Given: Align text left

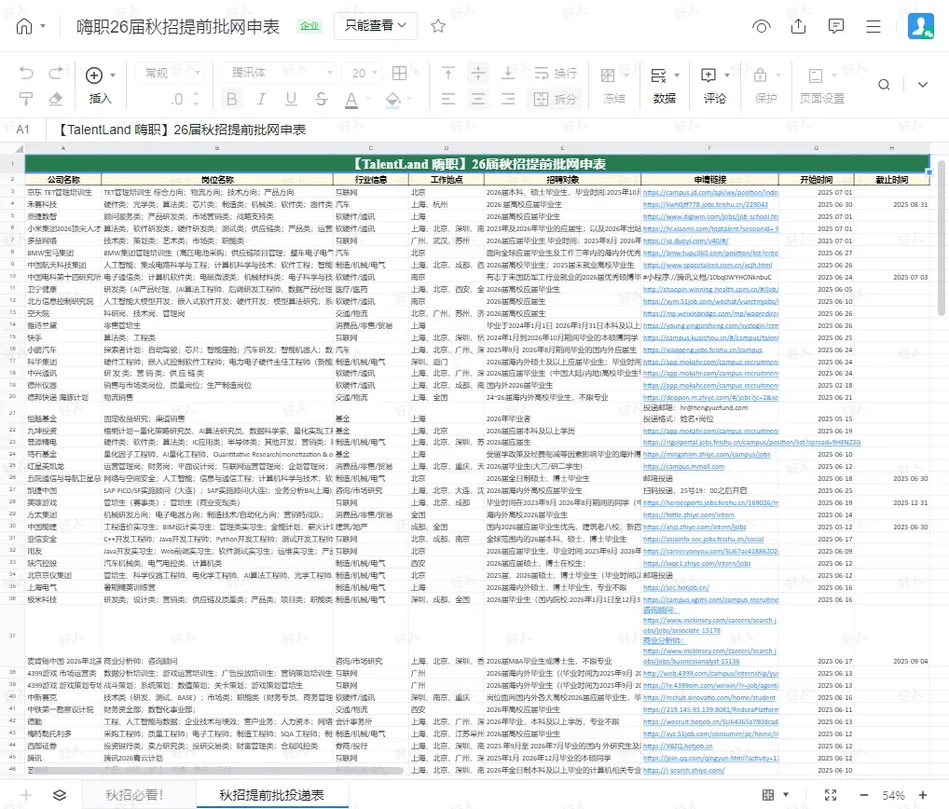Looking at the screenshot, I should pos(447,99).
